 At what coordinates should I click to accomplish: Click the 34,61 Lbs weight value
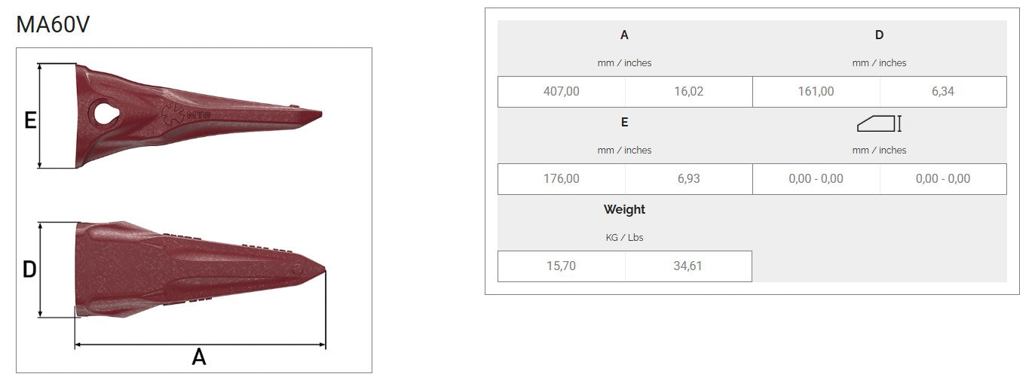click(688, 266)
